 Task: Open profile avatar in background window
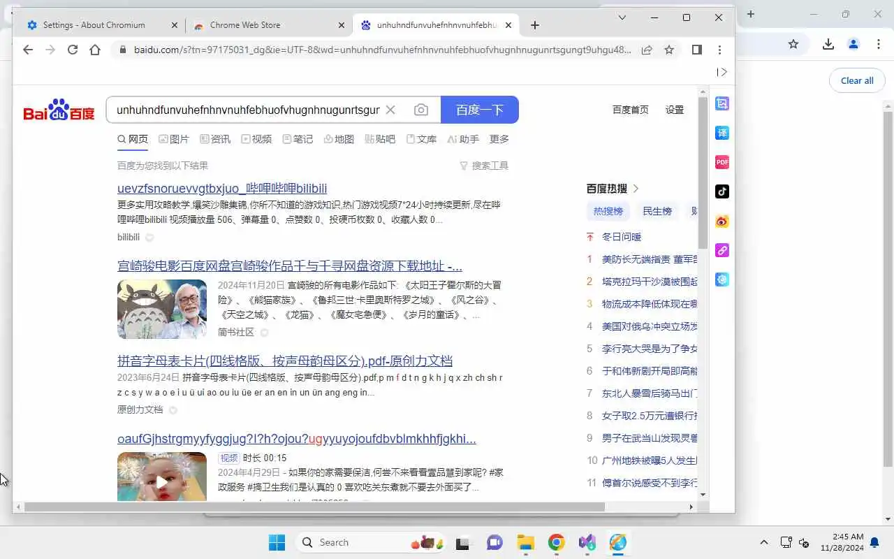pos(853,44)
